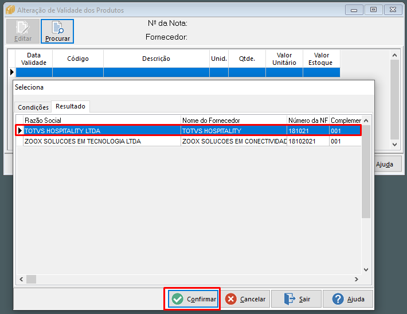
Task: Click result grid scroll down arrow
Action: (x=366, y=270)
